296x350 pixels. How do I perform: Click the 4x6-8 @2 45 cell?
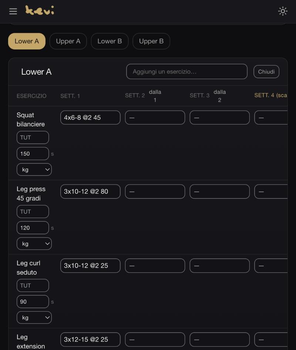pos(90,118)
